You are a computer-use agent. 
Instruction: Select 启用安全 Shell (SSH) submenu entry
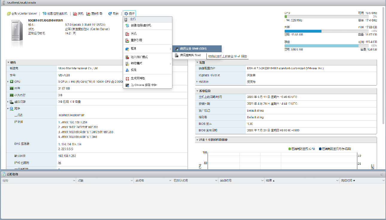click(x=197, y=49)
